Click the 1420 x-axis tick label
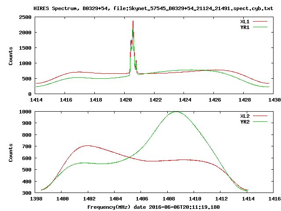281x211 pixels. point(126,100)
